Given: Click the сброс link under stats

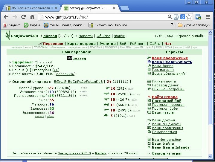Looking at the screenshot, I should pyautogui.click(x=51, y=116).
